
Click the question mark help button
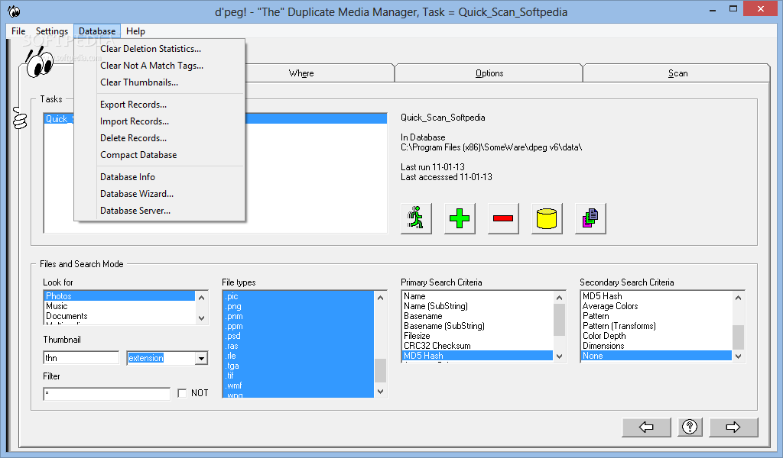(x=690, y=427)
